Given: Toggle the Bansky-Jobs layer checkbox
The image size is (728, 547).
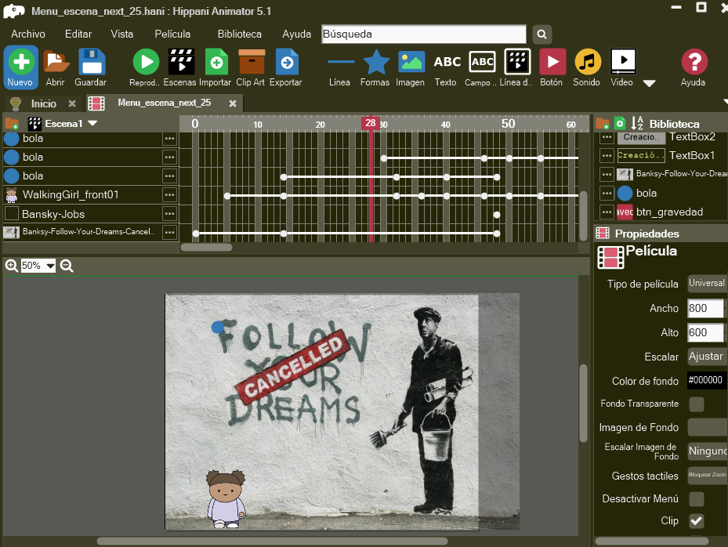Looking at the screenshot, I should pos(11,214).
